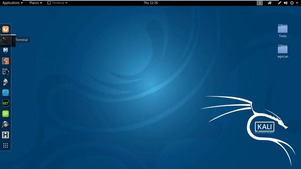301x169 pixels.
Task: Open the silver head dock icon
Action: point(6,82)
